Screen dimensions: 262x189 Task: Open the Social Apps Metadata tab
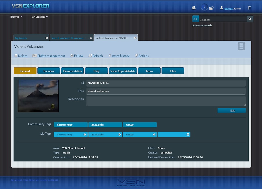123,71
